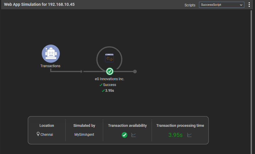255x154 pixels.
Task: Select the eG Innovations Inc. transaction node
Action: pyautogui.click(x=109, y=59)
